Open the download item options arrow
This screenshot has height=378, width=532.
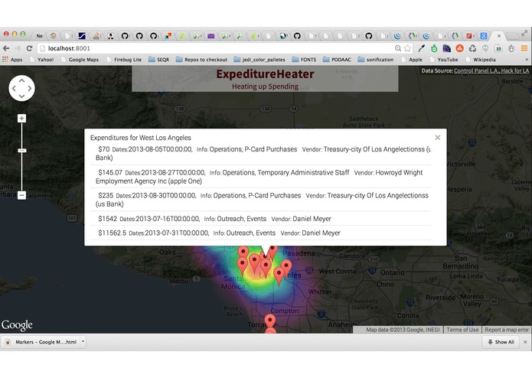pos(83,342)
